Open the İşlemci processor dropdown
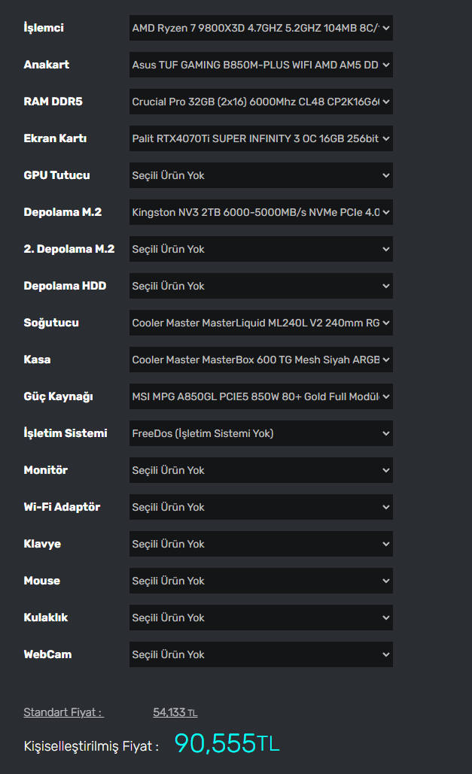The height and width of the screenshot is (774, 472). click(260, 28)
